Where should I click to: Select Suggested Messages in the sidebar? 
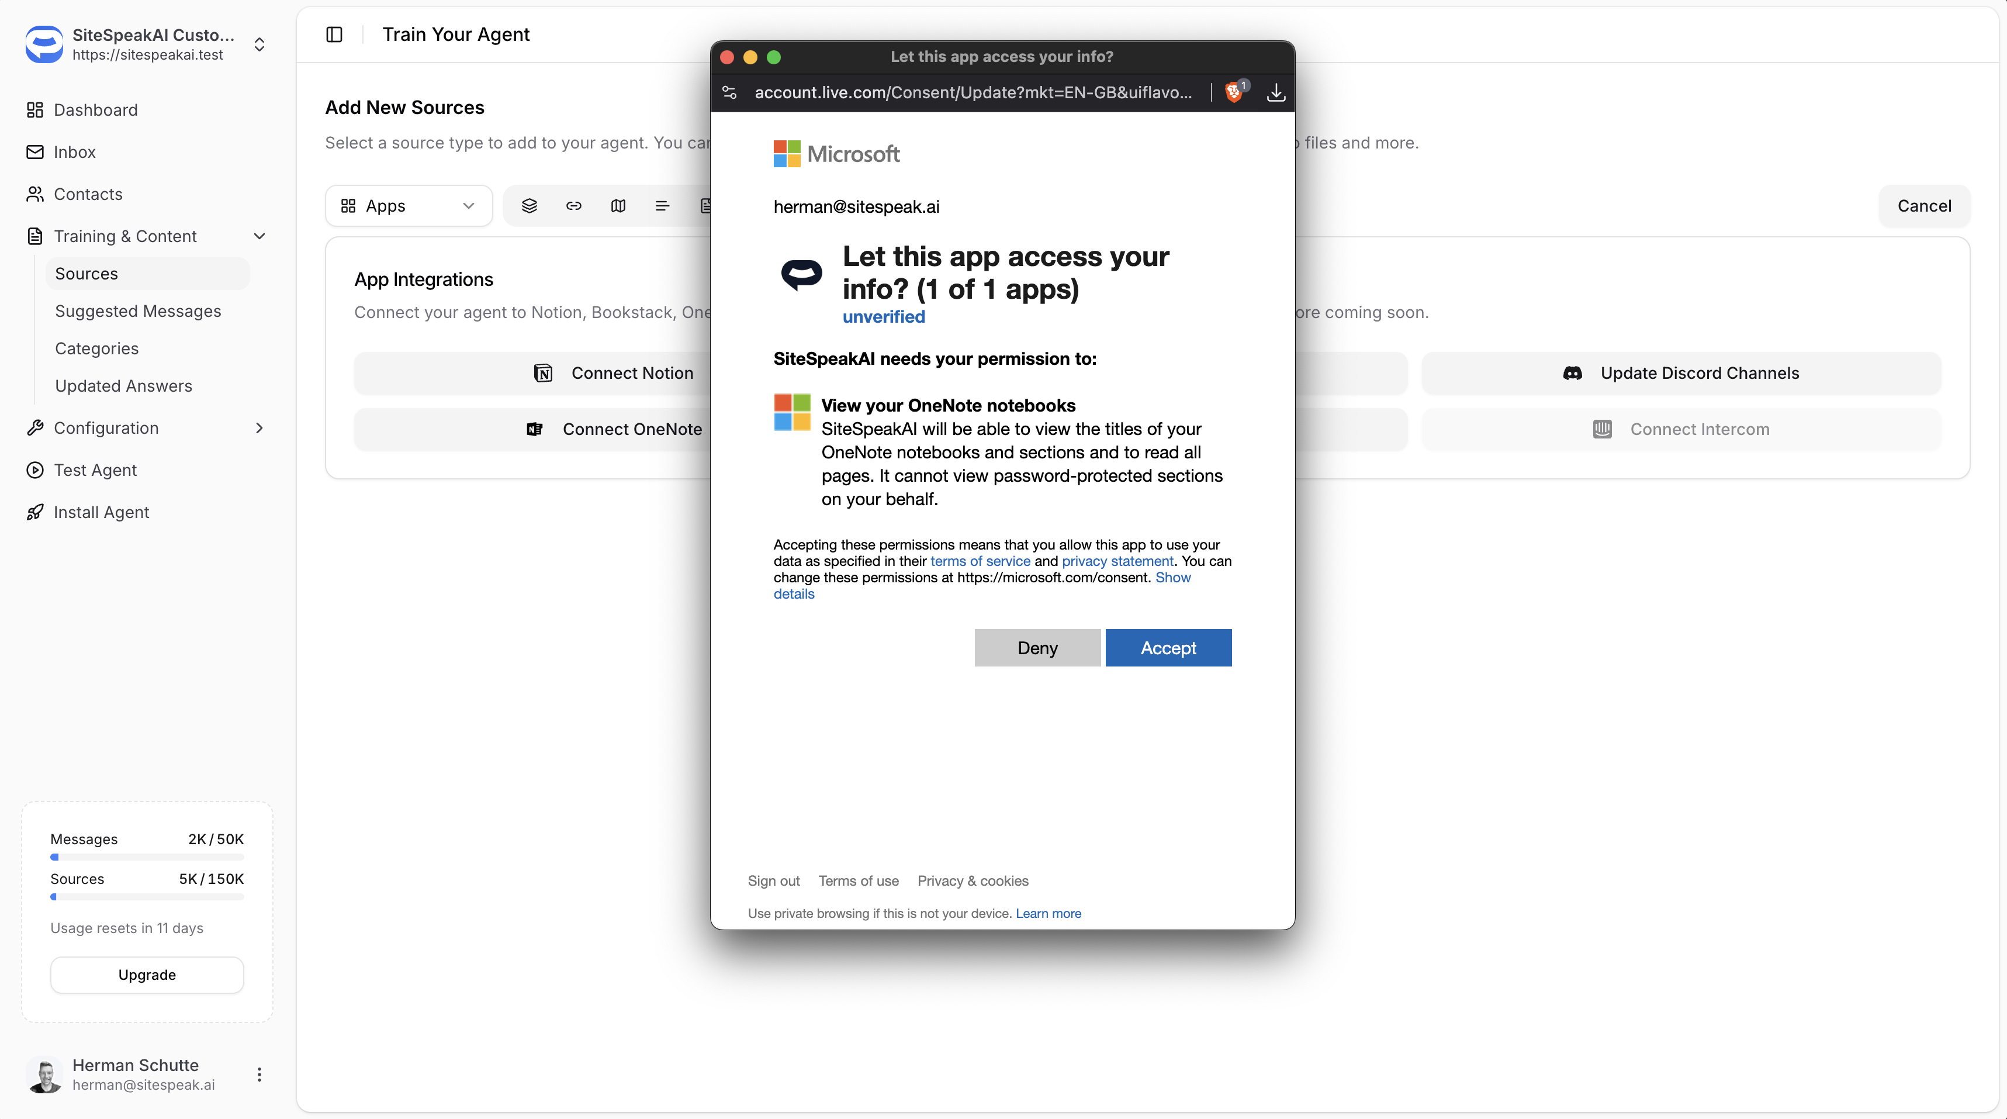coord(138,310)
